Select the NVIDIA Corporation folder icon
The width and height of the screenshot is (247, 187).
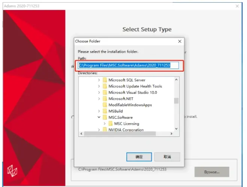(105, 130)
